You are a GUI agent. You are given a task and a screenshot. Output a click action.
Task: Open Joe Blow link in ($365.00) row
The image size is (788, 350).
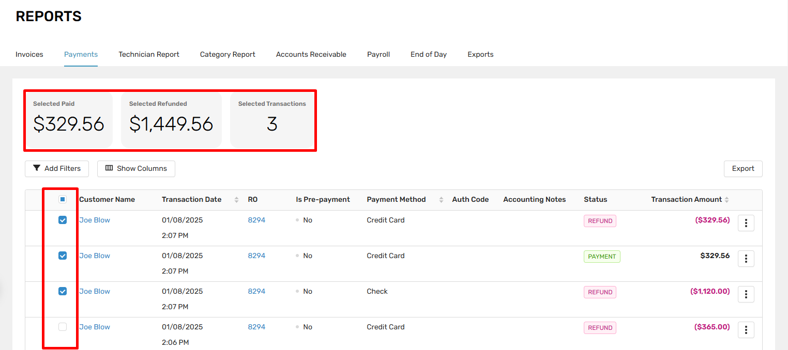[95, 327]
